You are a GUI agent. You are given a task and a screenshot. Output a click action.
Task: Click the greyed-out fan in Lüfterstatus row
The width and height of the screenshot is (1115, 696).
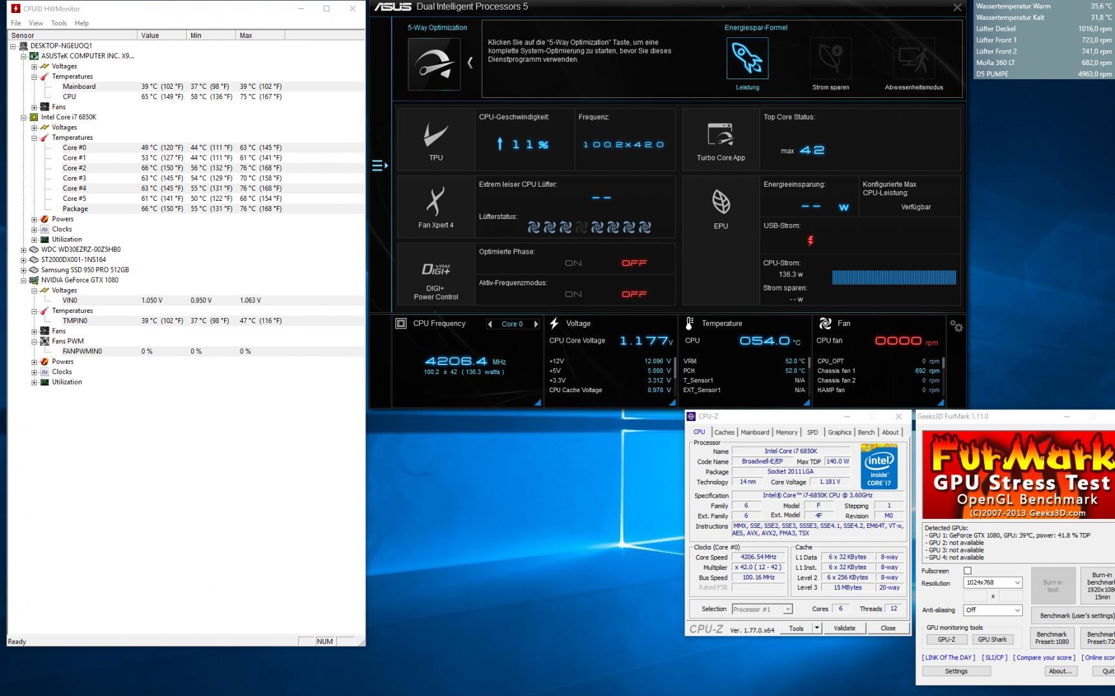tap(582, 227)
